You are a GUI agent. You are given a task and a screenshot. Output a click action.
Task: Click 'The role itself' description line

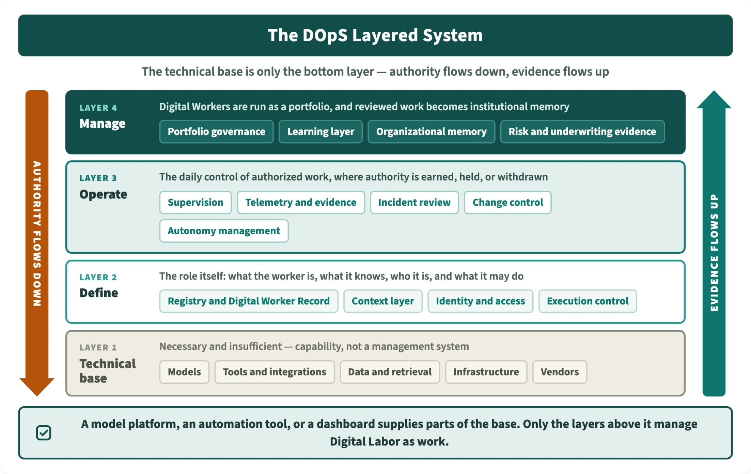341,276
